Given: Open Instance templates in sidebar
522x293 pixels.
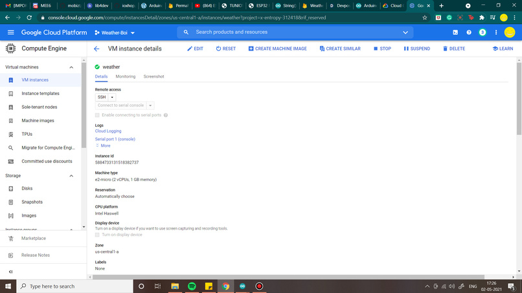Looking at the screenshot, I should (x=41, y=93).
